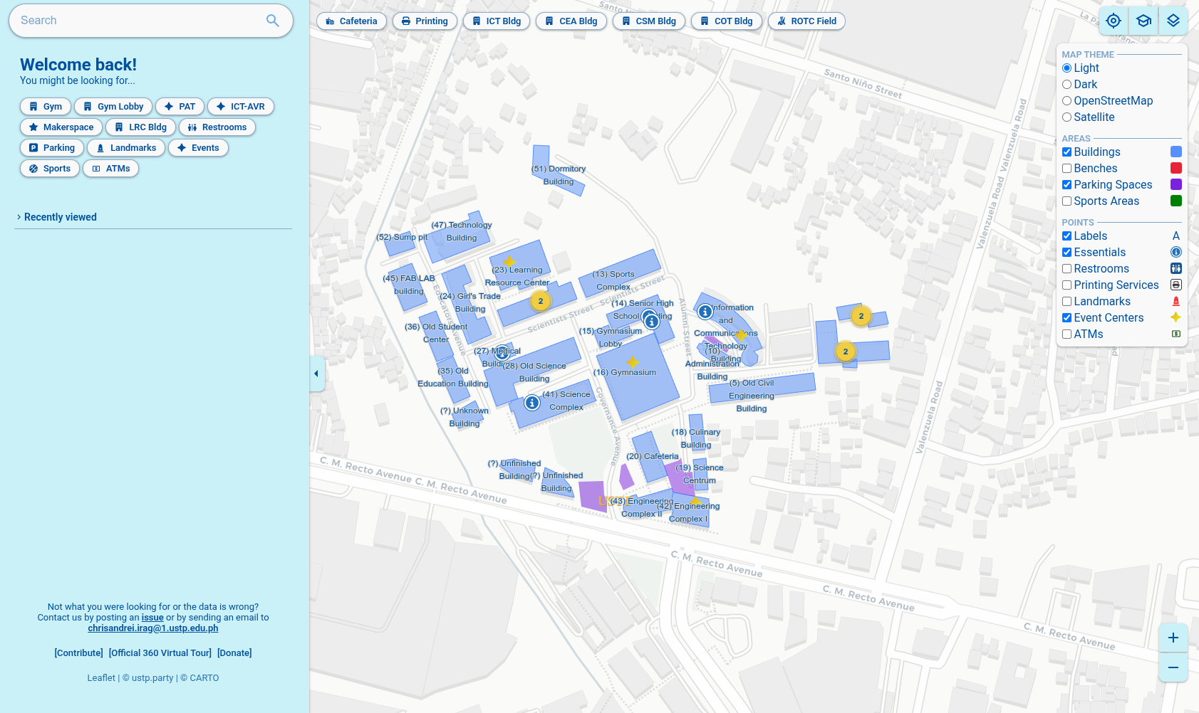Screen dimensions: 1199x713
Task: Click the star marker on Gymnasium
Action: click(633, 362)
